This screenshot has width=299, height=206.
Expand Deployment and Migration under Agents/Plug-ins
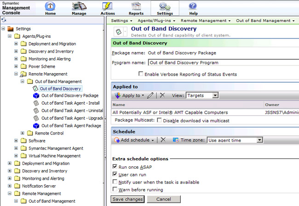click(16, 44)
